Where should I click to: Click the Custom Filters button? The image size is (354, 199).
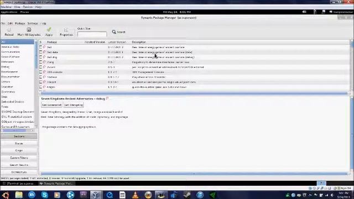tap(19, 158)
